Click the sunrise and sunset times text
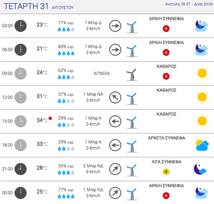The image size is (214, 204). [x=189, y=4]
